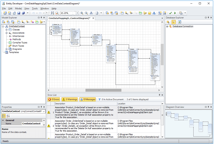The height and width of the screenshot is (144, 214).
Task: Select Complex Types in Model Explorer
Action: [20, 43]
